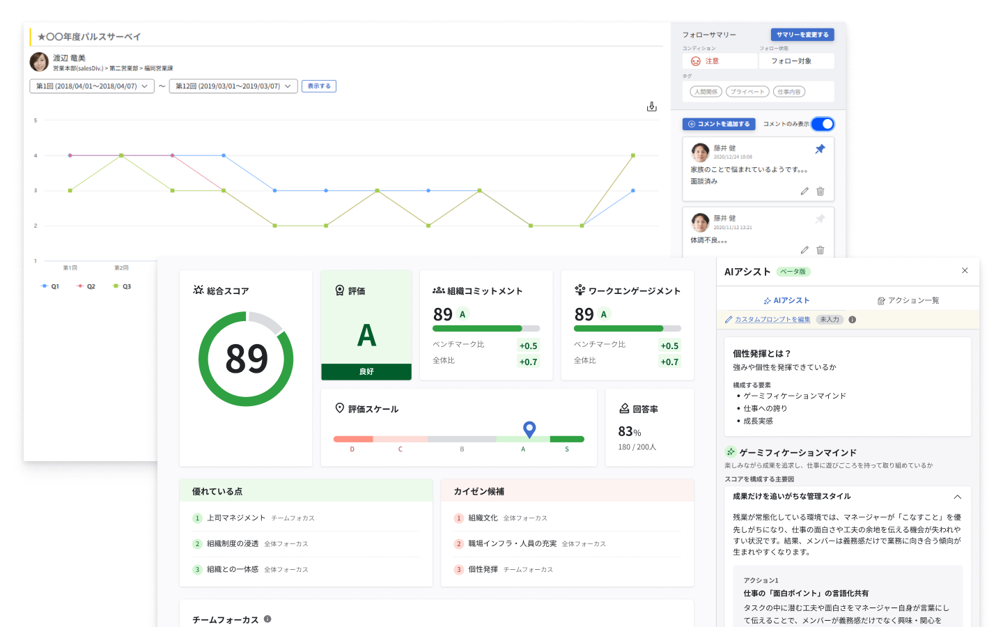Click the green S segment of 評価スケール

(x=567, y=439)
